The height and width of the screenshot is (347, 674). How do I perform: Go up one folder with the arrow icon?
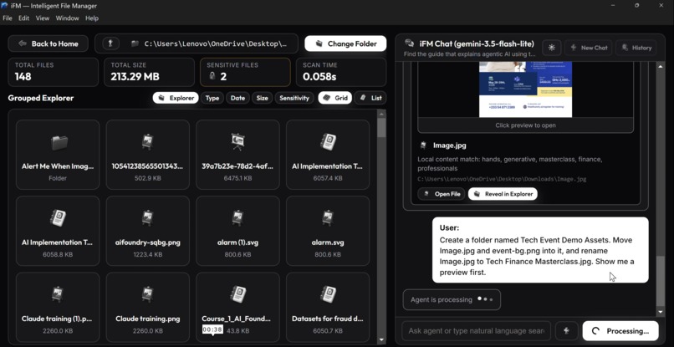(110, 43)
